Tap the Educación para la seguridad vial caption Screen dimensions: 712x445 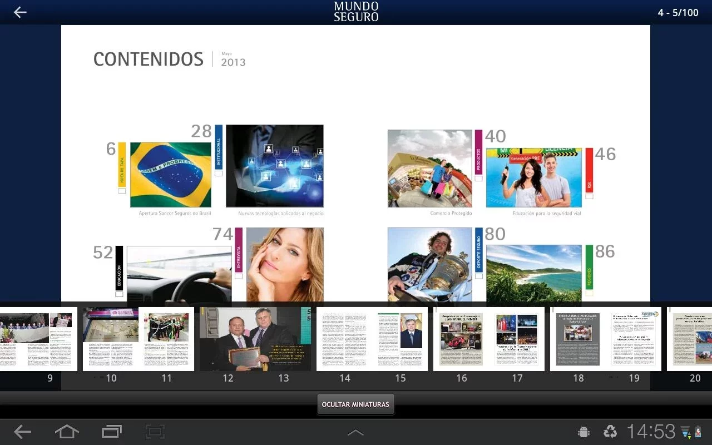coord(547,213)
